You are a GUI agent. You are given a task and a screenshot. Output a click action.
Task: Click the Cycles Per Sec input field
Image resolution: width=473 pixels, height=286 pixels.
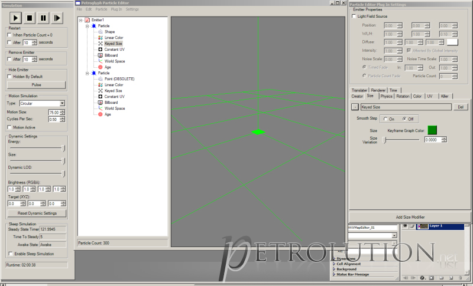click(x=54, y=119)
